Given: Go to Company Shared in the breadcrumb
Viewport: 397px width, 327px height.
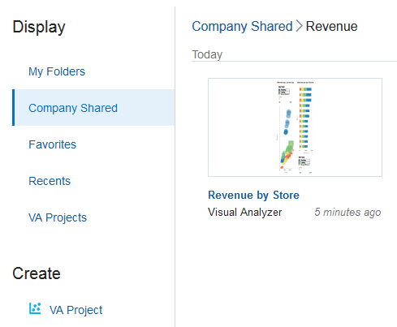Looking at the screenshot, I should pos(242,27).
